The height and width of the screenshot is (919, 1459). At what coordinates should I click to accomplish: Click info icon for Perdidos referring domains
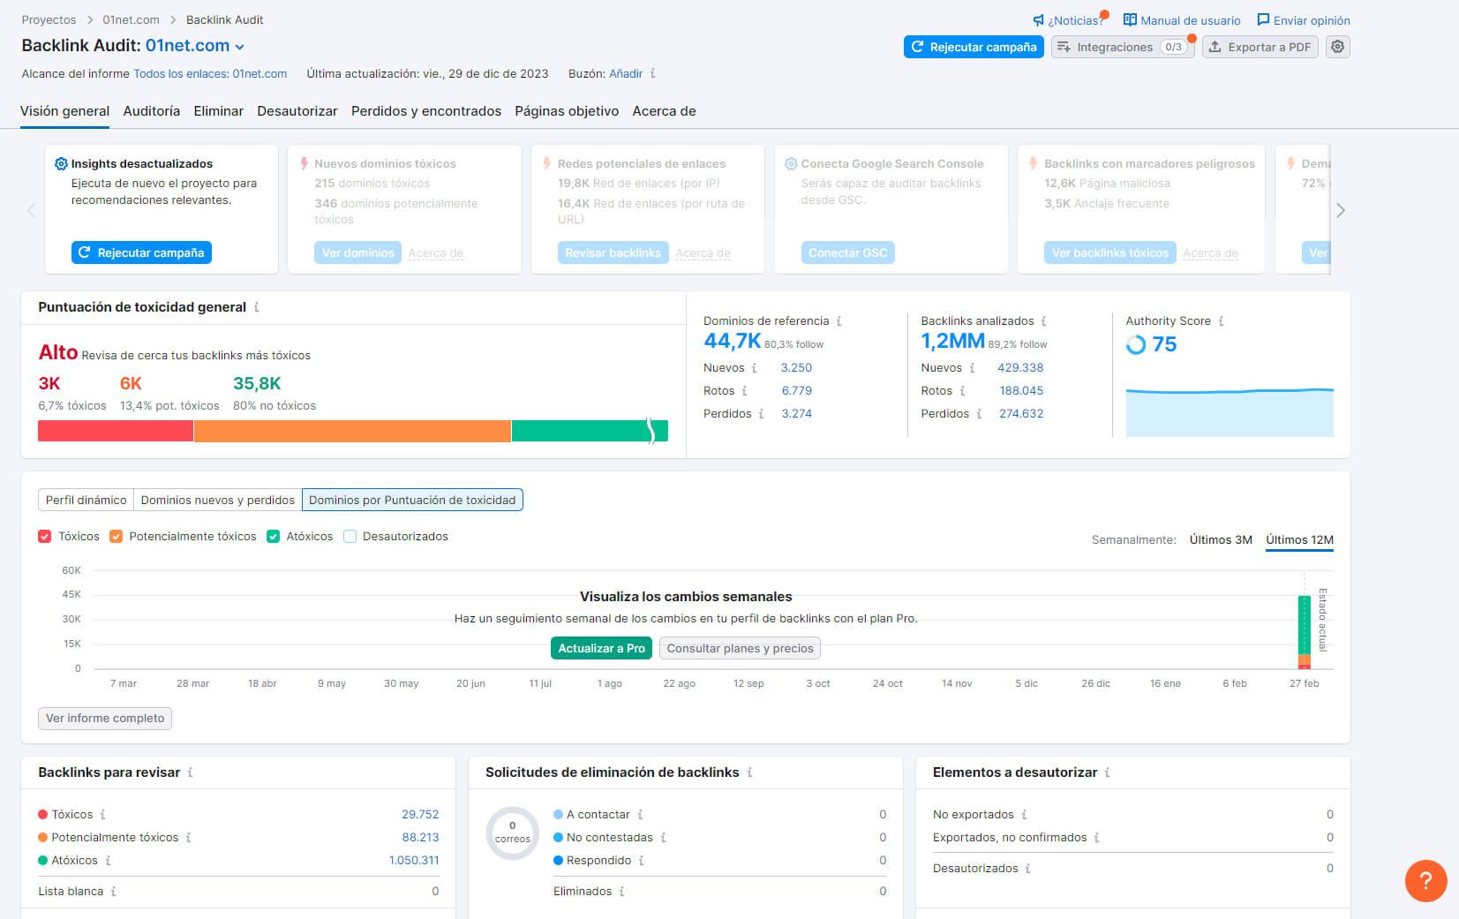pyautogui.click(x=761, y=414)
